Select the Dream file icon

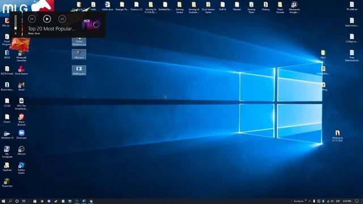click(7, 118)
